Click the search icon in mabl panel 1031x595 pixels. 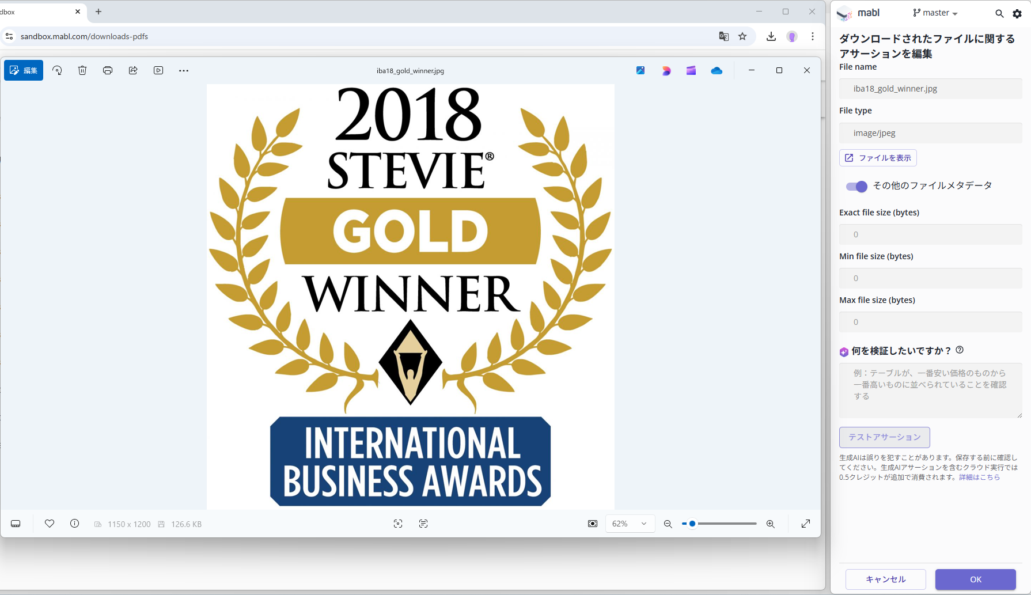click(999, 13)
